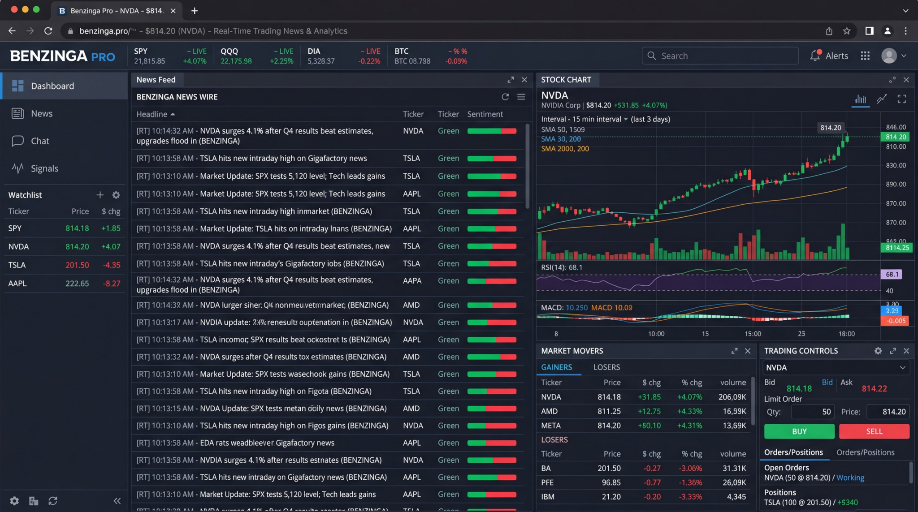Open the News Feed options menu
Screen dimensions: 918x512
tap(521, 96)
